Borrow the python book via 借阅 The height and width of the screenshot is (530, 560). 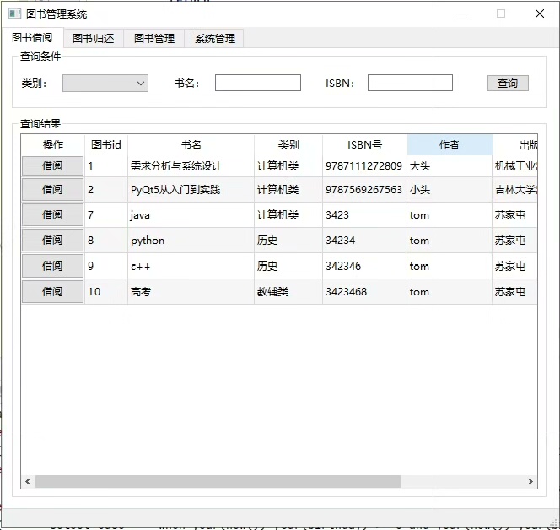52,241
